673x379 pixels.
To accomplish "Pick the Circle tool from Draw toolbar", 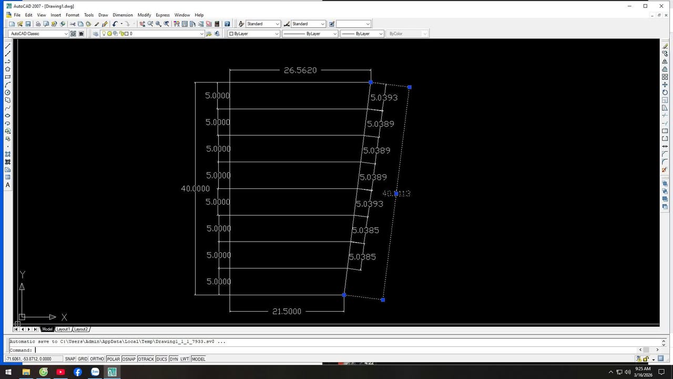I will (x=8, y=93).
